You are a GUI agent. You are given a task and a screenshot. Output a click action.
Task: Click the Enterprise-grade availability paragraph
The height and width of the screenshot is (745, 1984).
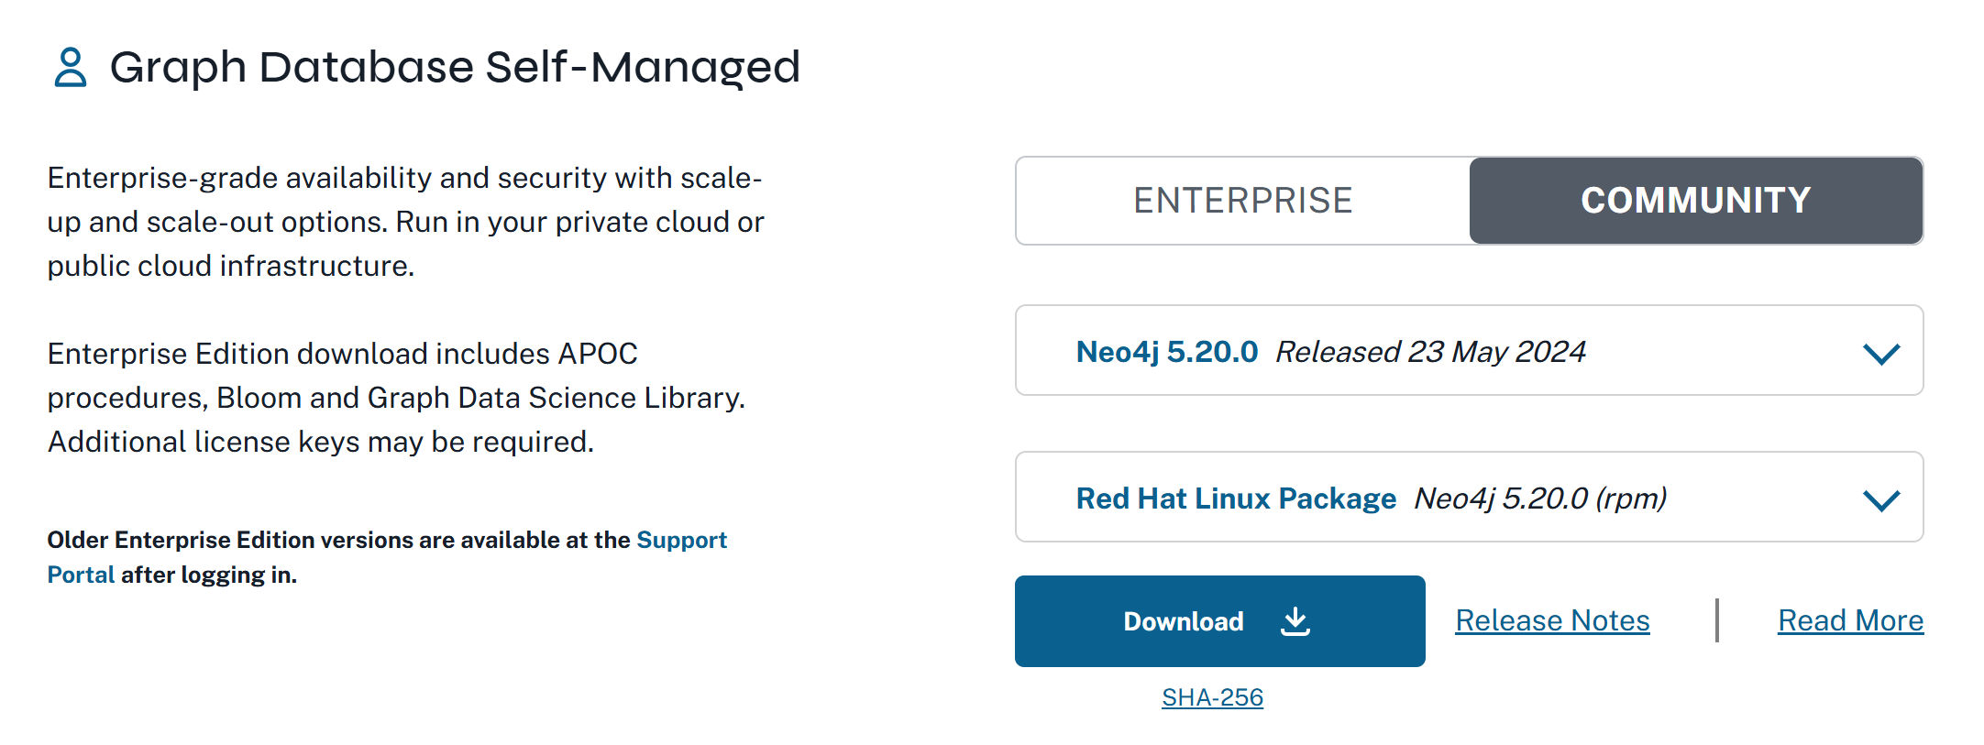[405, 222]
